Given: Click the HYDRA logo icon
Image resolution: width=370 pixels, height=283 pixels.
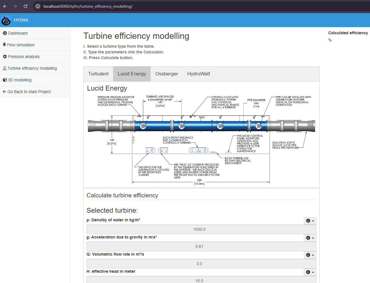Looking at the screenshot, I should coord(6,20).
